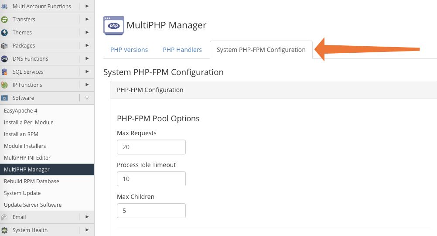
Task: Click the Transfers sidebar icon
Action: pyautogui.click(x=5, y=20)
